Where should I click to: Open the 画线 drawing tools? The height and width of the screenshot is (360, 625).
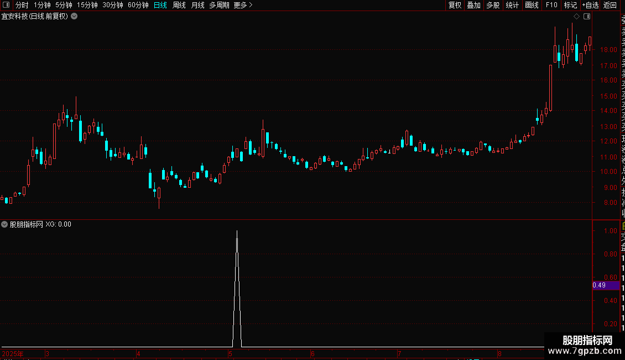click(532, 5)
